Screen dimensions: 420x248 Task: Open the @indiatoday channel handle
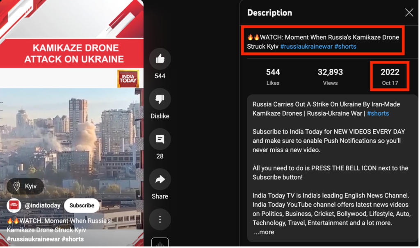click(x=43, y=205)
